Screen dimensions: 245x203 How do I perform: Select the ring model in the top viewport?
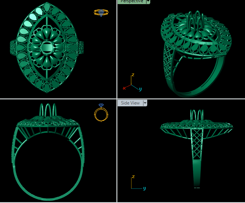[47, 47]
